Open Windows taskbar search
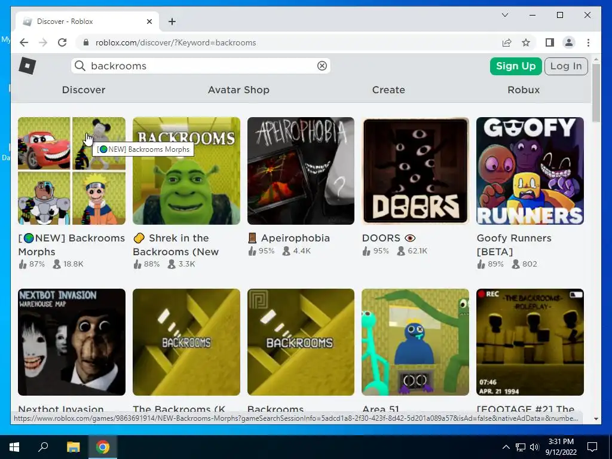The height and width of the screenshot is (459, 612). click(x=43, y=447)
